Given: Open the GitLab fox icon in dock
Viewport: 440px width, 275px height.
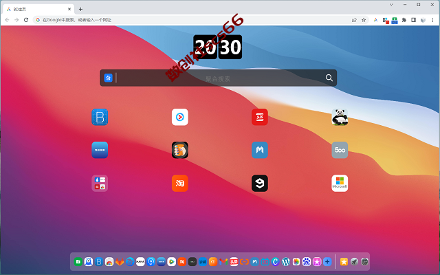Looking at the screenshot, I should [120, 262].
